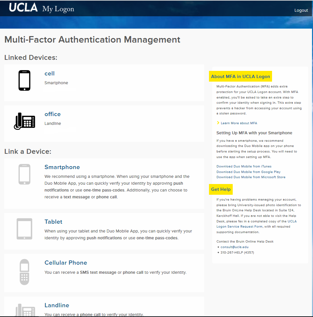Click the Landline label under office
313x317 pixels.
pos(53,124)
